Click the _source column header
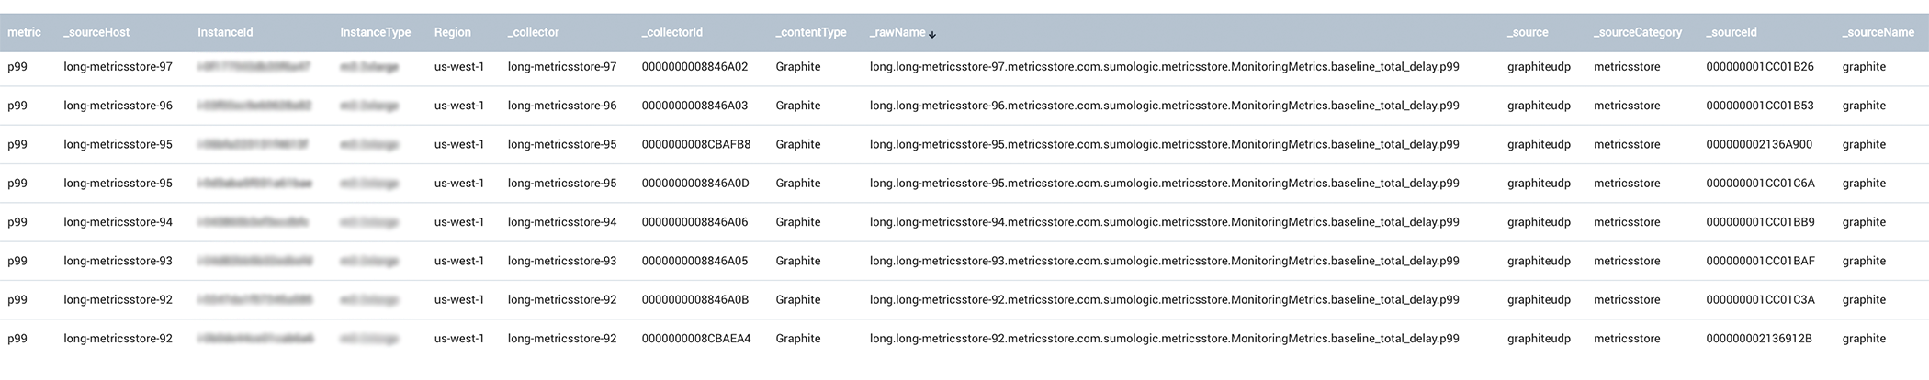The image size is (1929, 380). tap(1528, 32)
